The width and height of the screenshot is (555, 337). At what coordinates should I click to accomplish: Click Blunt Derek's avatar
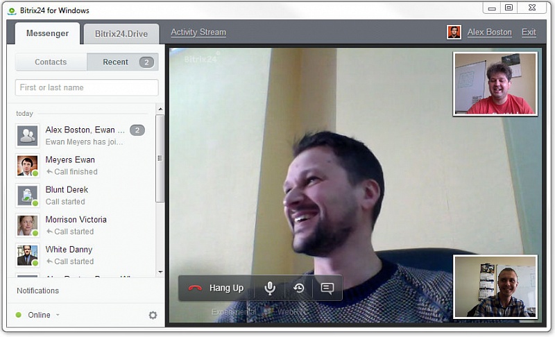tap(28, 196)
